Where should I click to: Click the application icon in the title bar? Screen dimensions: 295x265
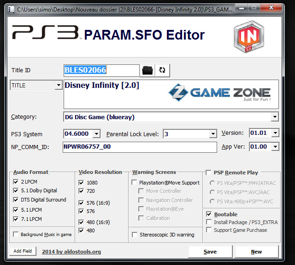[9, 8]
